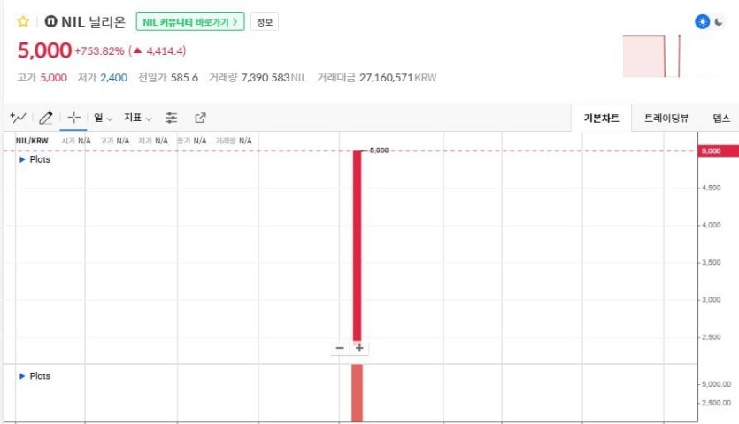Click the 정보 info button
Viewport: 739px width, 424px height.
click(265, 22)
